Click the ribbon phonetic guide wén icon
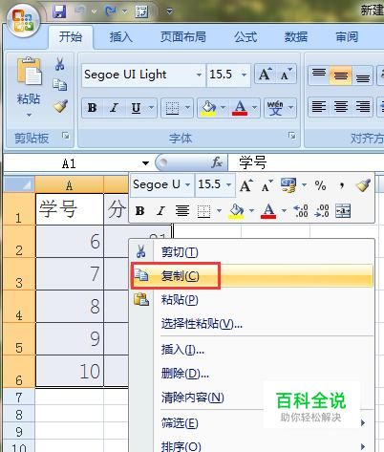The height and width of the screenshot is (452, 384). click(x=275, y=108)
